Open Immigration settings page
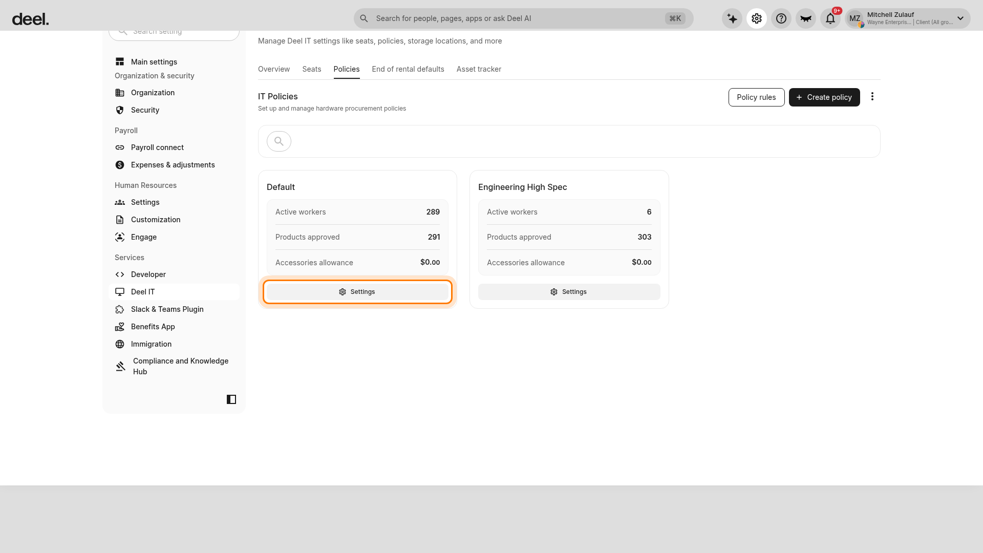 [174, 344]
